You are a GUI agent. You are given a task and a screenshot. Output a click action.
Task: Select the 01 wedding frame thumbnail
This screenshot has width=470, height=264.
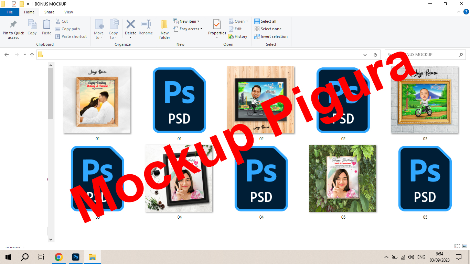tap(97, 100)
